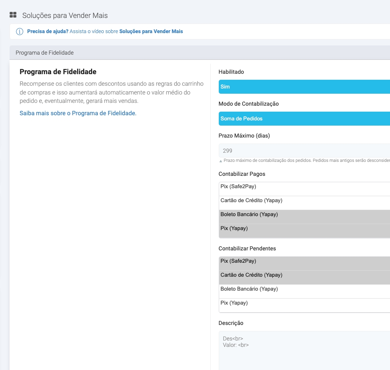This screenshot has width=390, height=370.
Task: Open the Soluções para Vender Mais video link
Action: point(151,31)
